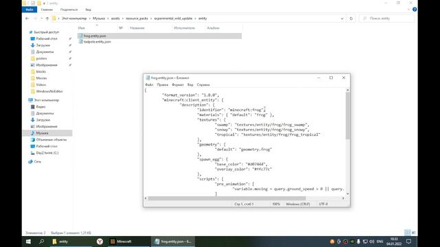
Task: Expand address bar history dropdown
Action: (x=342, y=19)
